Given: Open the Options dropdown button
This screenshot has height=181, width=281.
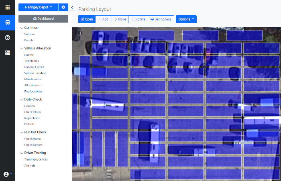Looking at the screenshot, I should [186, 19].
